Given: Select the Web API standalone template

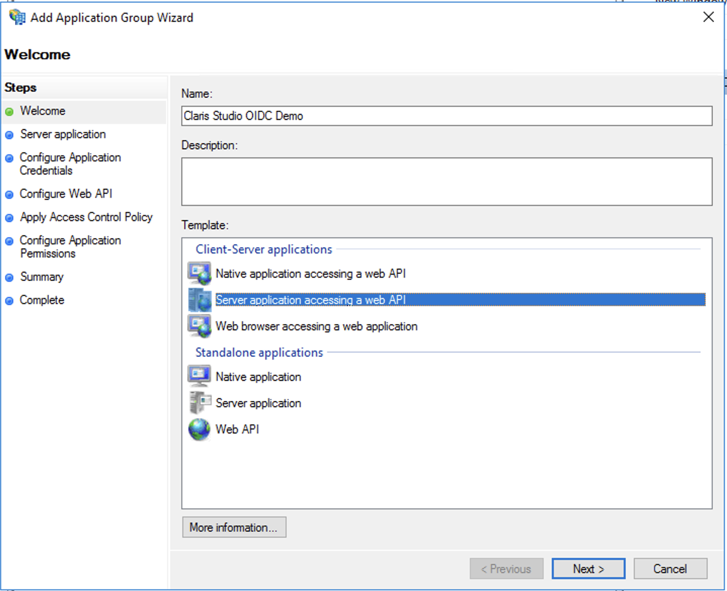Looking at the screenshot, I should 237,429.
